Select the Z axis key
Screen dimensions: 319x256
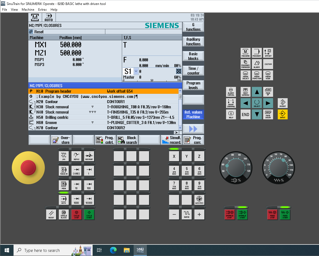pyautogui.click(x=199, y=156)
